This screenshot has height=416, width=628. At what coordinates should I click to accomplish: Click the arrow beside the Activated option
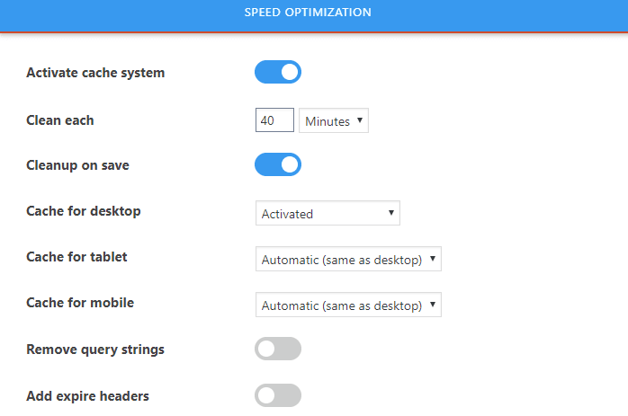click(x=391, y=213)
